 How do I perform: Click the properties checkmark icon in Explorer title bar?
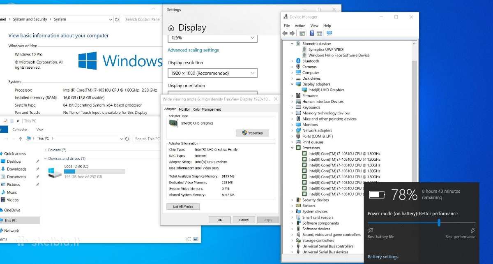click(x=5, y=121)
